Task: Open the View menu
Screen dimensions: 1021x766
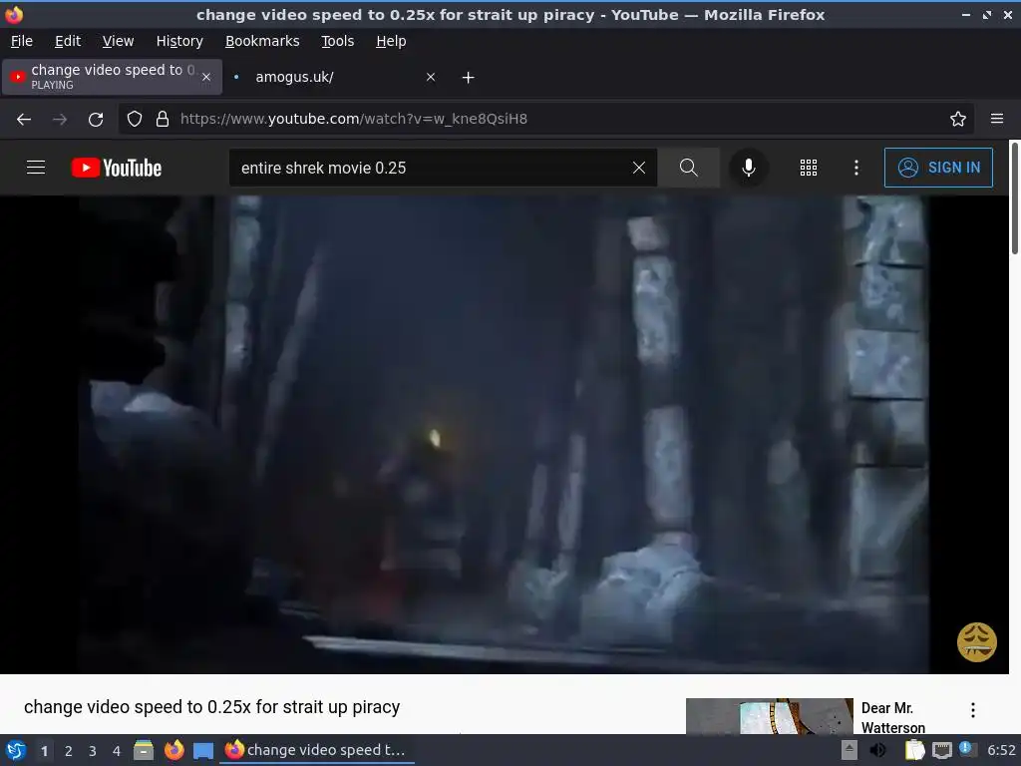Action: [x=118, y=41]
